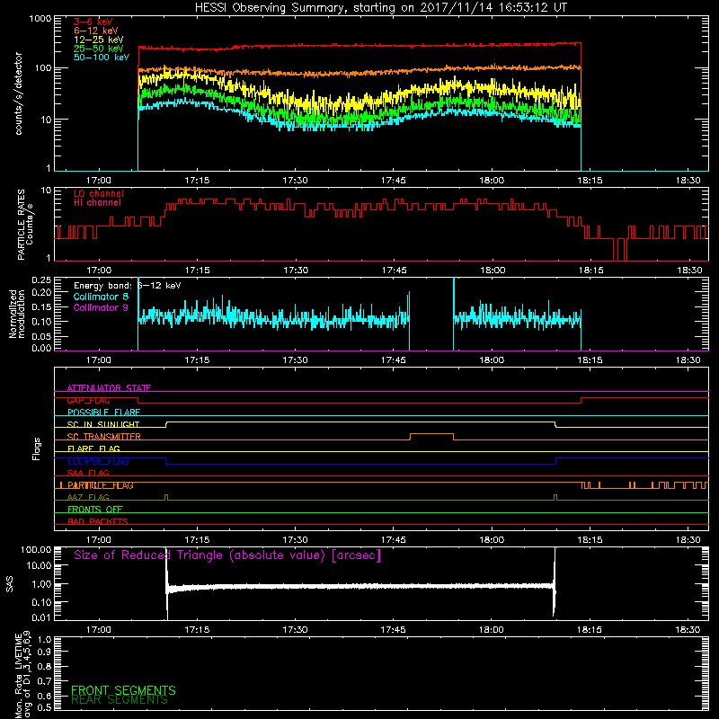This screenshot has width=719, height=719.
Task: Click the 'ATTENUATOR_STATE' flag label
Action: pos(109,388)
